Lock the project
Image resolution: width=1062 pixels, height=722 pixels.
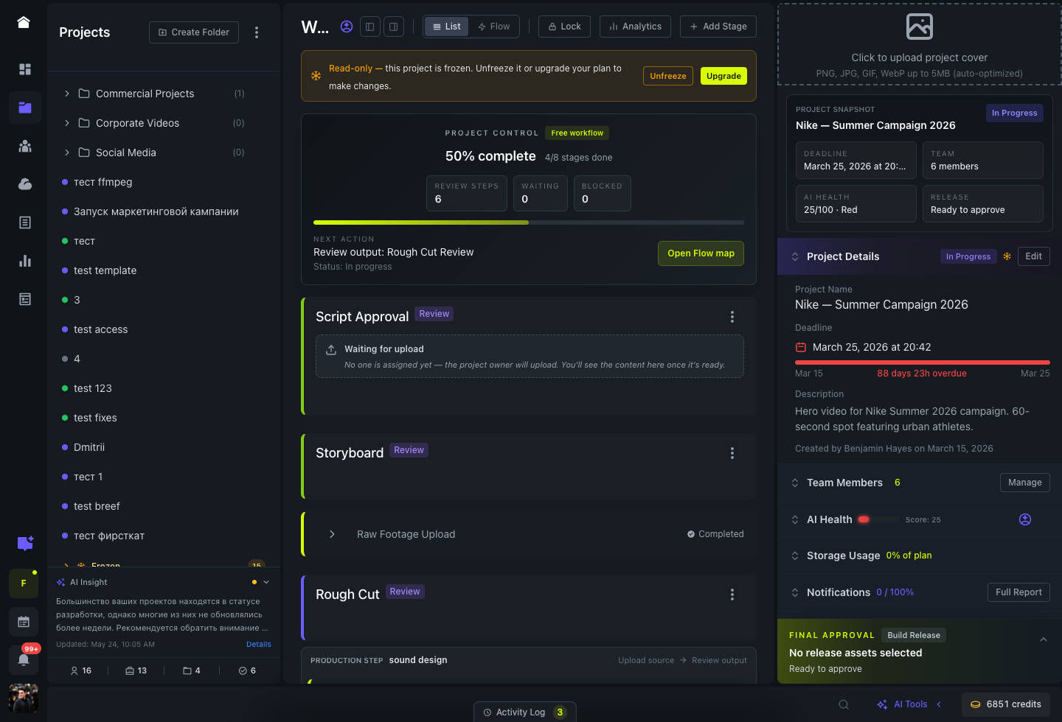565,27
